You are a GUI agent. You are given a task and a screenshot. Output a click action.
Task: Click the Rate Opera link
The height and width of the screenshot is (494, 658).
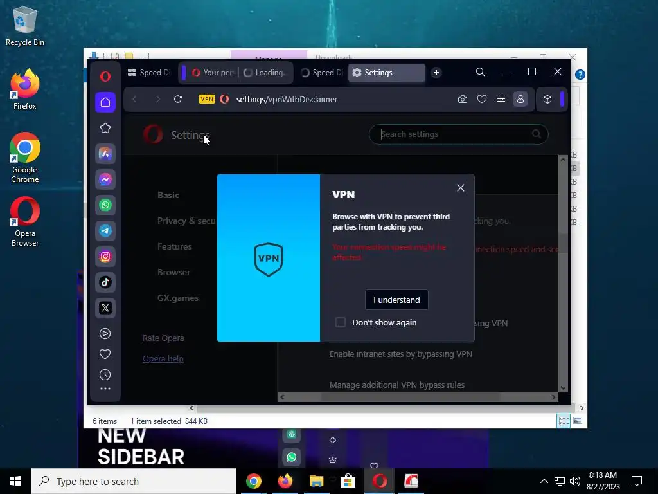click(163, 338)
